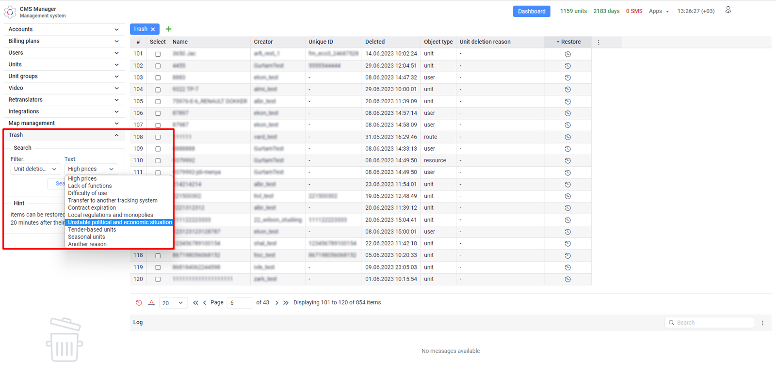This screenshot has width=776, height=376.
Task: Open the Filter dropdown
Action: (35, 169)
